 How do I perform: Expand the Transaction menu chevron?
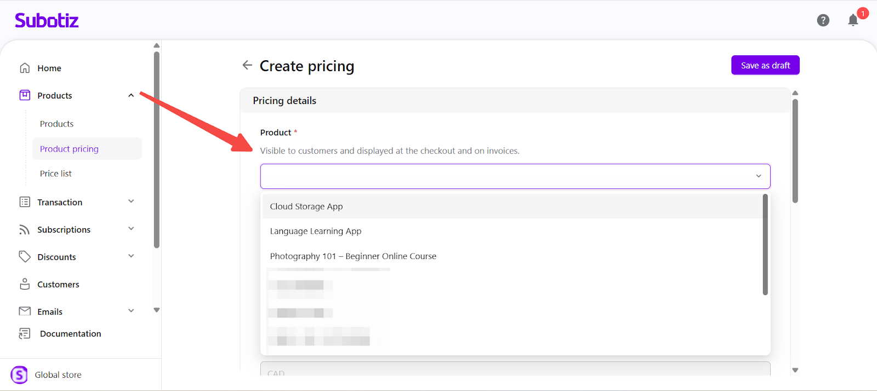pos(131,202)
